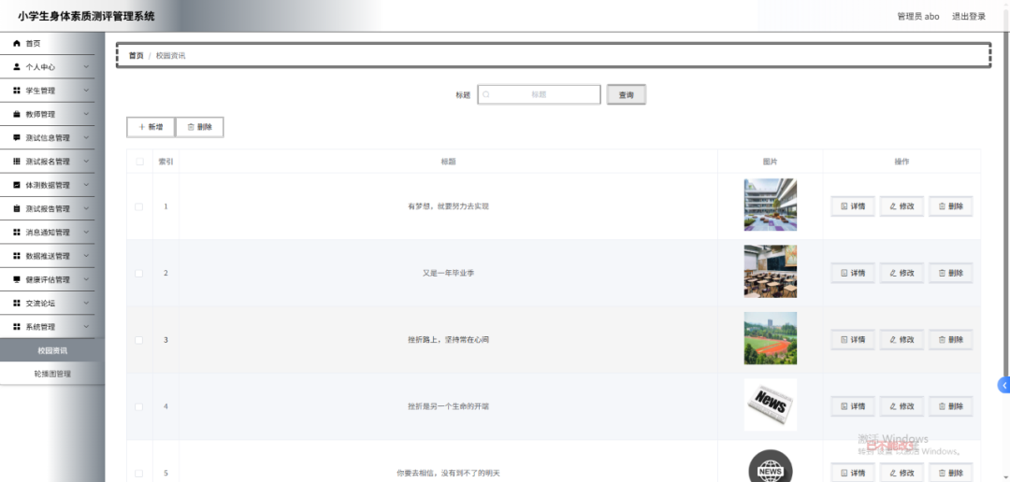This screenshot has height=482, width=1010.
Task: Click 退出登录 to log out
Action: coord(969,17)
